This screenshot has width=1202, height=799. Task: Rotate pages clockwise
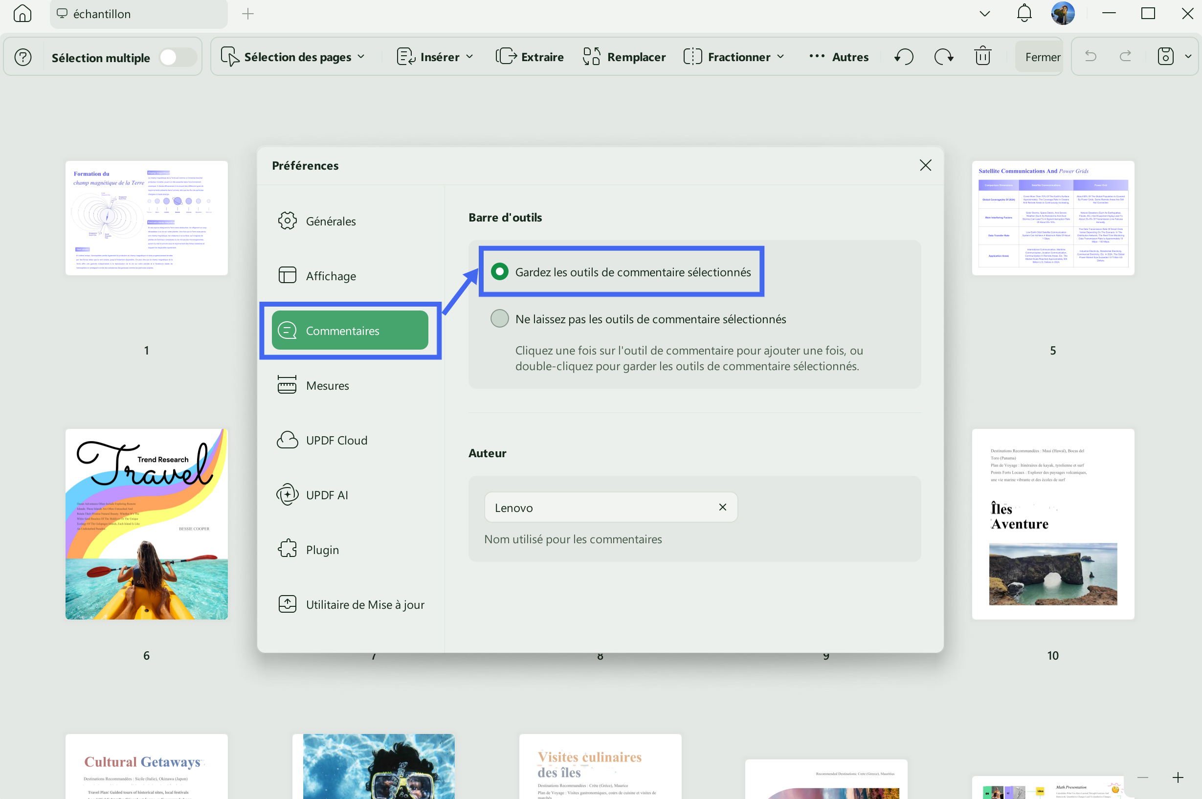pos(944,57)
